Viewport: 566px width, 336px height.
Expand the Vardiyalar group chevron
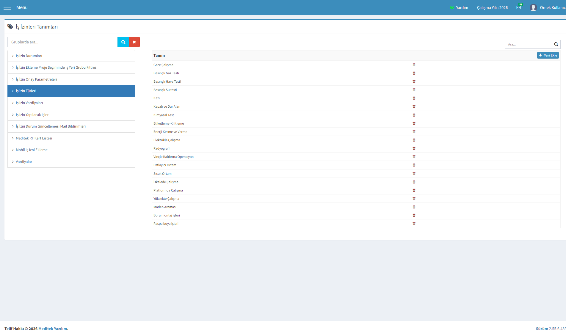tap(13, 161)
